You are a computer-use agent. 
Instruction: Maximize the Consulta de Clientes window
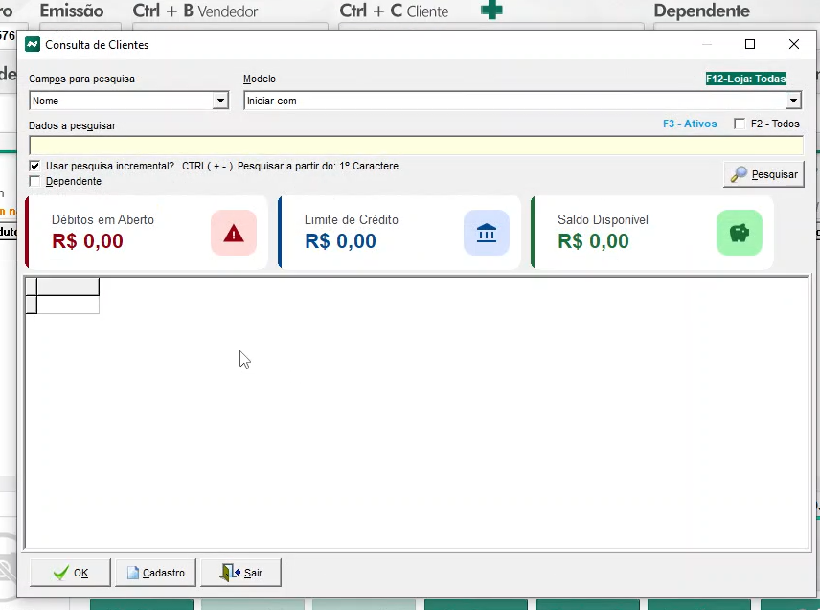tap(750, 44)
